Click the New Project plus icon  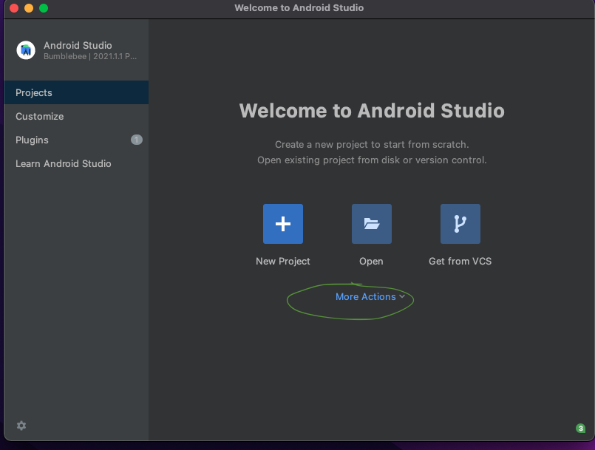tap(282, 224)
